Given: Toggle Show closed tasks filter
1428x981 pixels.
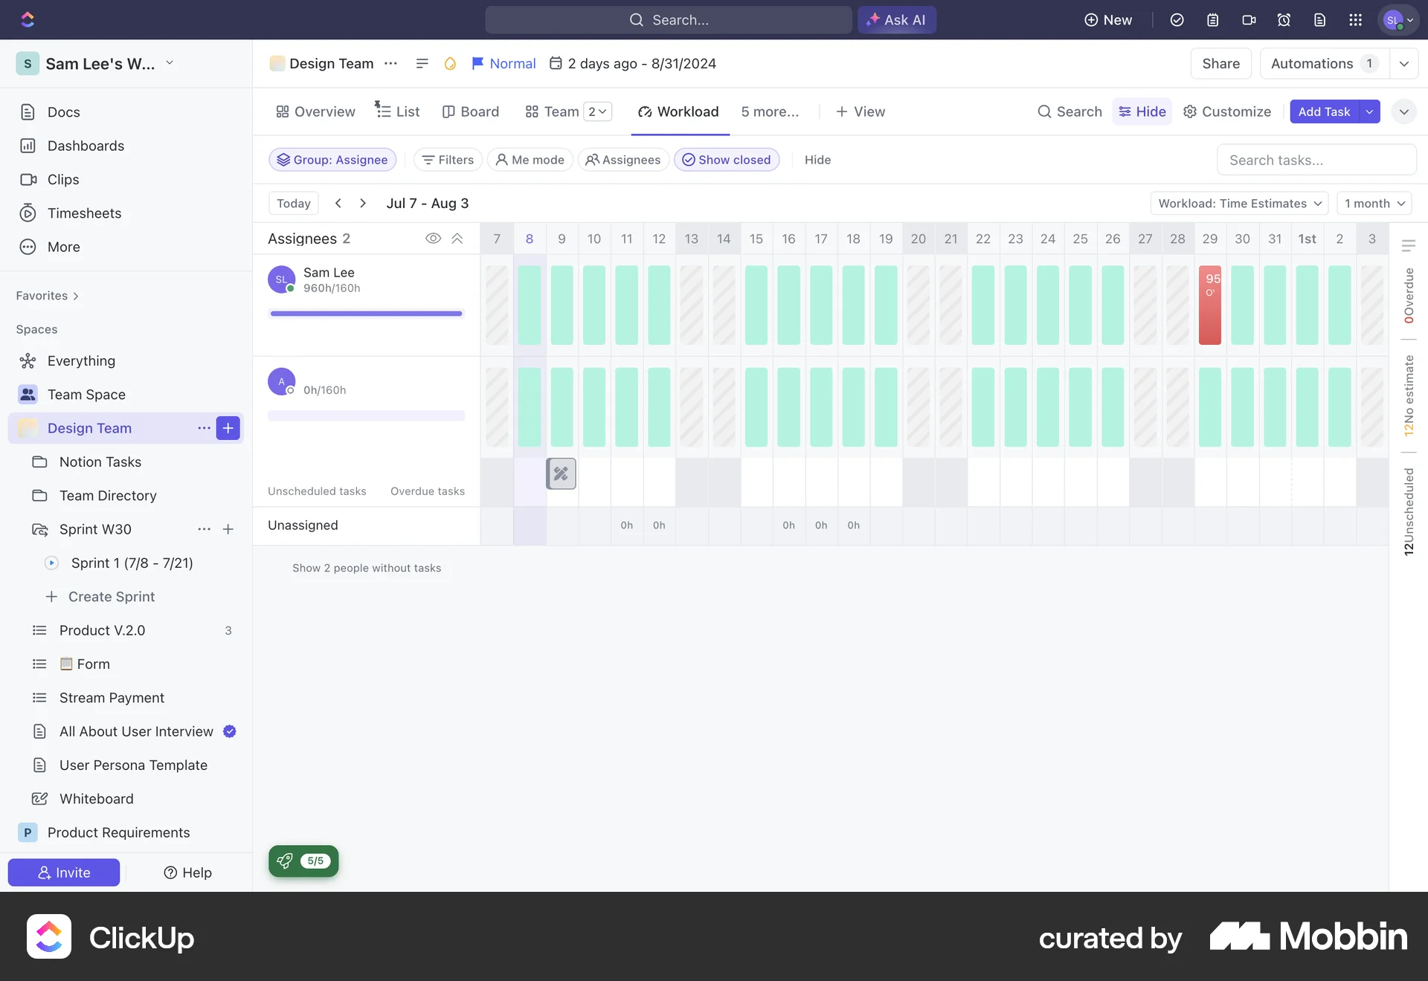Looking at the screenshot, I should 727,160.
